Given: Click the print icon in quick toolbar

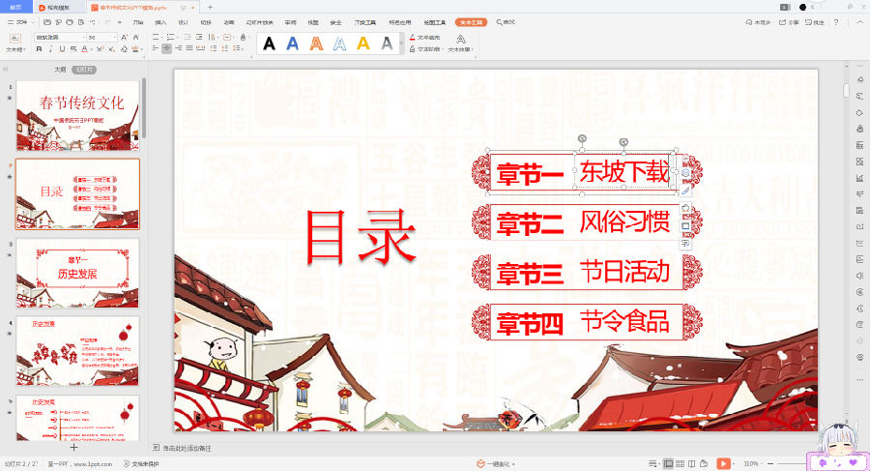Looking at the screenshot, I should (x=70, y=22).
